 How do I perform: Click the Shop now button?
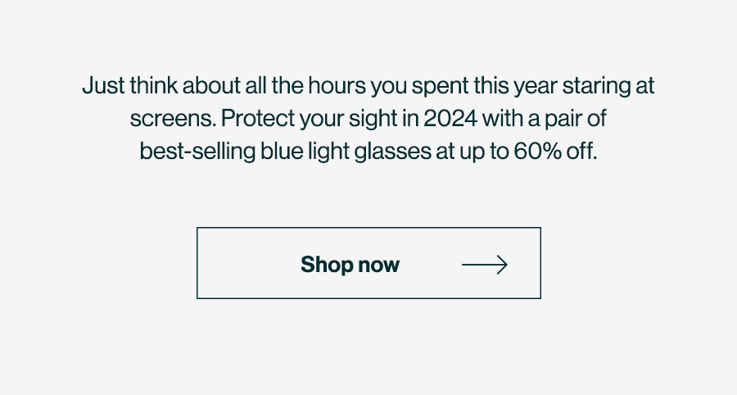(368, 263)
